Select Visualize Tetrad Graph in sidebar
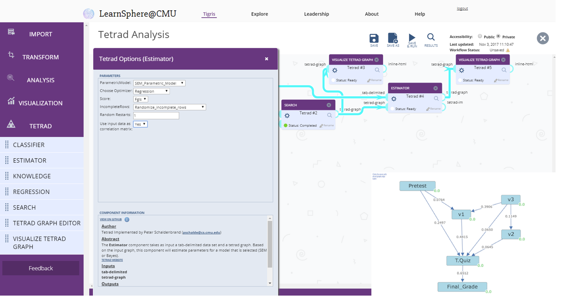This screenshot has height=304, width=567. (42, 243)
